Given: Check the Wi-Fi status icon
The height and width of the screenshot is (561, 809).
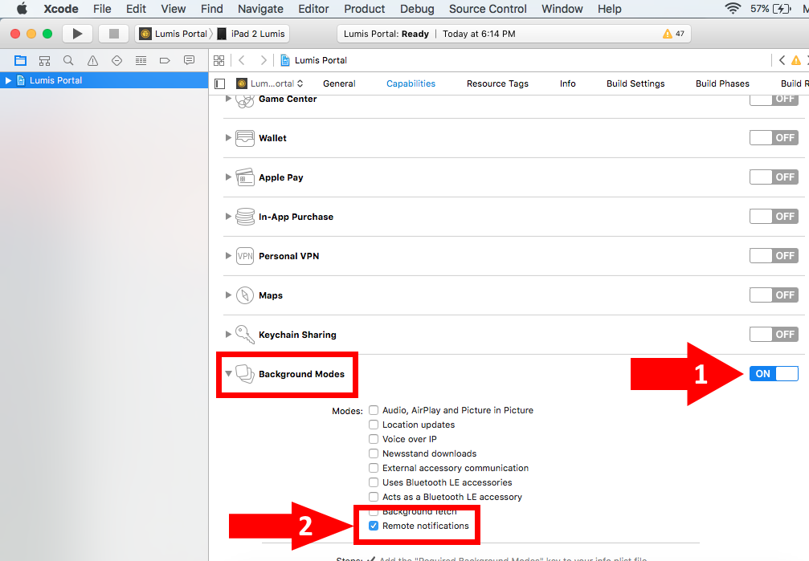Looking at the screenshot, I should (x=733, y=9).
